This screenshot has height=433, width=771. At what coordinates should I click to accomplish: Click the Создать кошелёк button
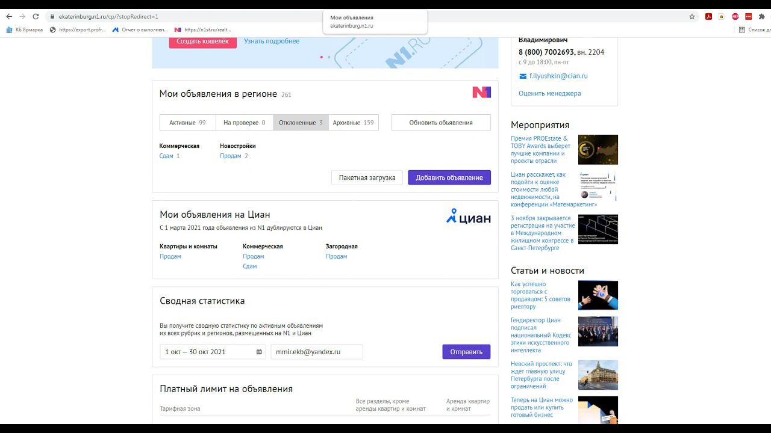point(202,41)
